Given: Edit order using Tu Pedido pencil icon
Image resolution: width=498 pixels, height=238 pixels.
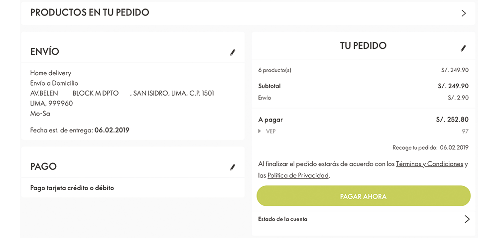Looking at the screenshot, I should [464, 48].
